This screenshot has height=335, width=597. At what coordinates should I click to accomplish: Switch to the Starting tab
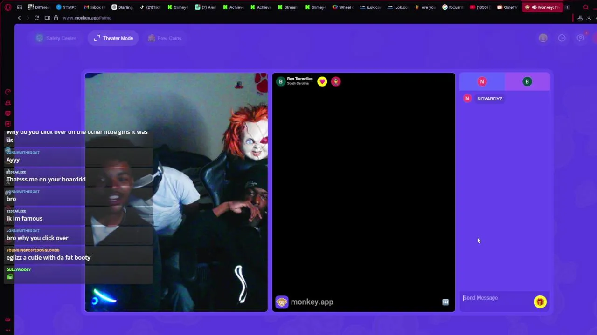tap(121, 7)
